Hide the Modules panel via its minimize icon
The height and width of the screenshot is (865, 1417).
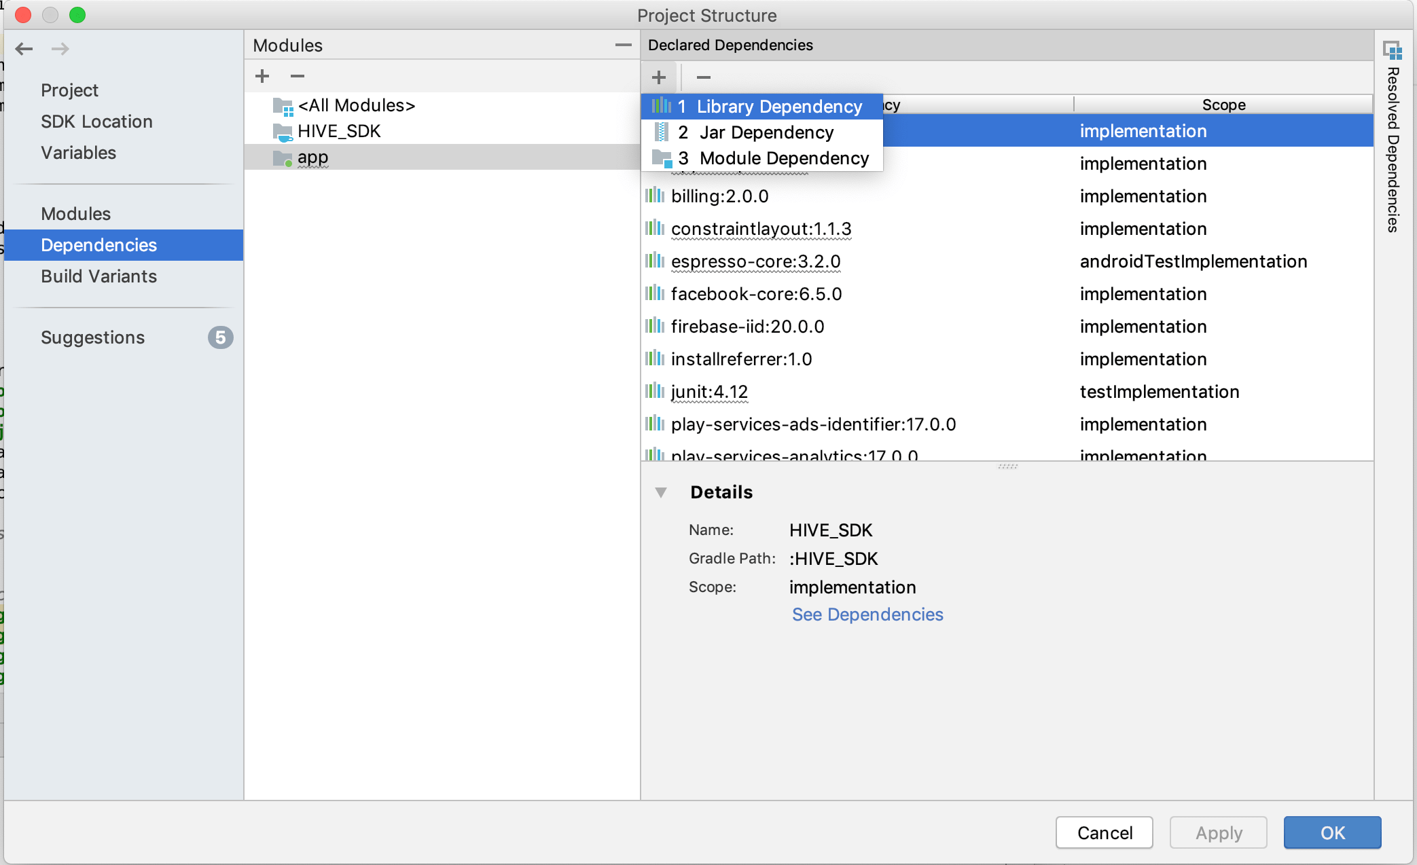point(623,45)
